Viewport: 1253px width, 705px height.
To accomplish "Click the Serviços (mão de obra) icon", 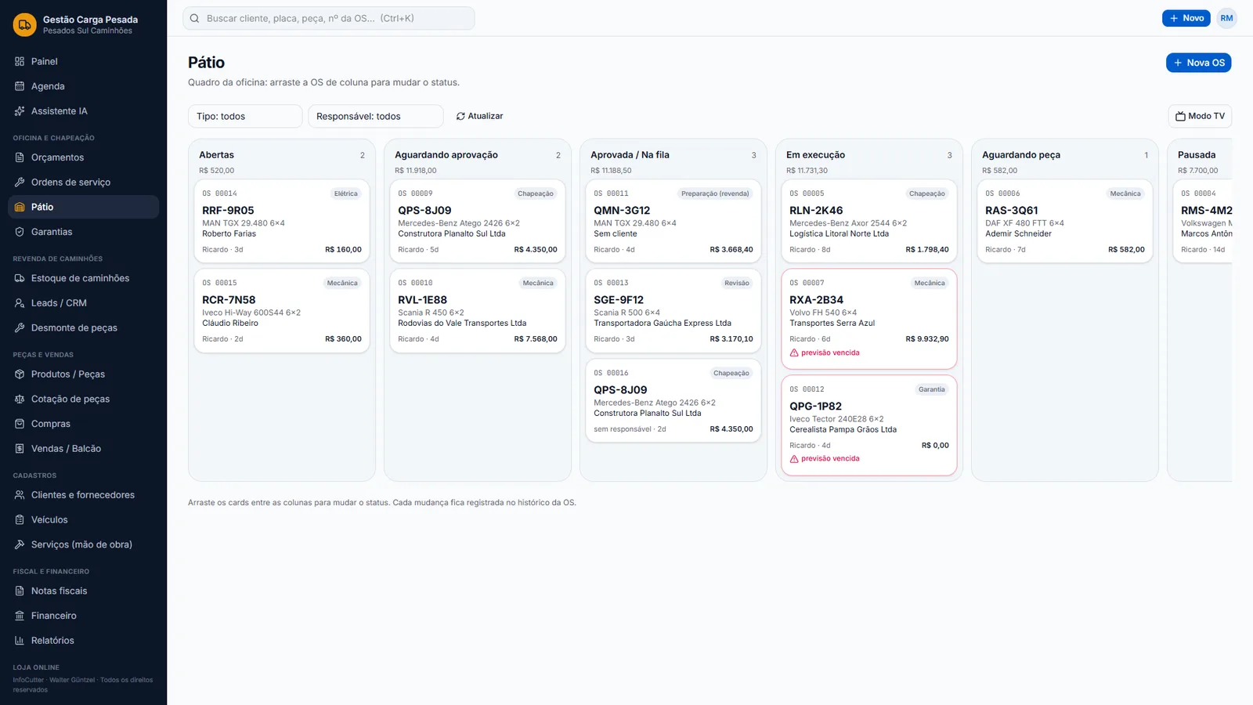I will coord(20,544).
